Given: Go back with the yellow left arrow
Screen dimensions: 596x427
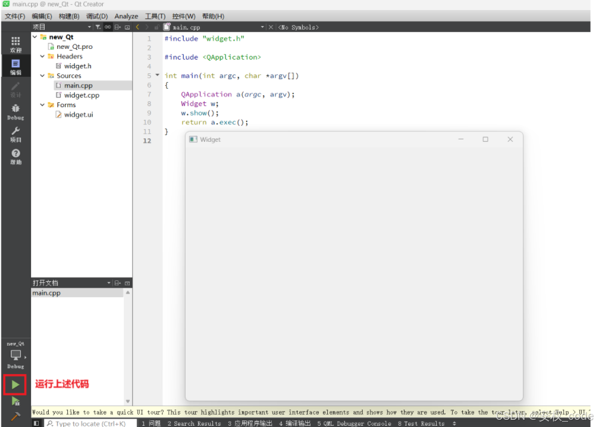Looking at the screenshot, I should tap(137, 27).
